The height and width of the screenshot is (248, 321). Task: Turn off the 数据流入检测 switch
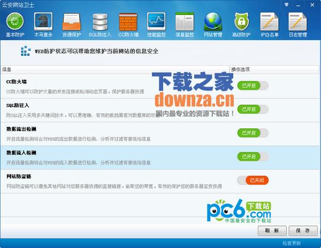pos(253,156)
